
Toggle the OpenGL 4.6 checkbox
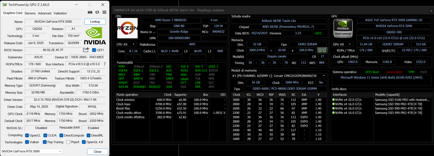(x=83, y=142)
